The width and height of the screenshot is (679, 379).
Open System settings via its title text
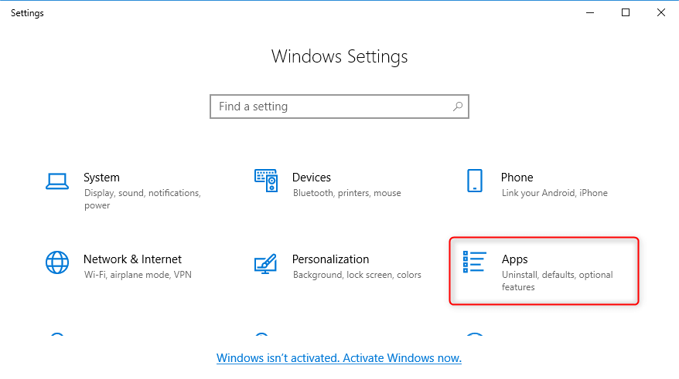point(101,178)
